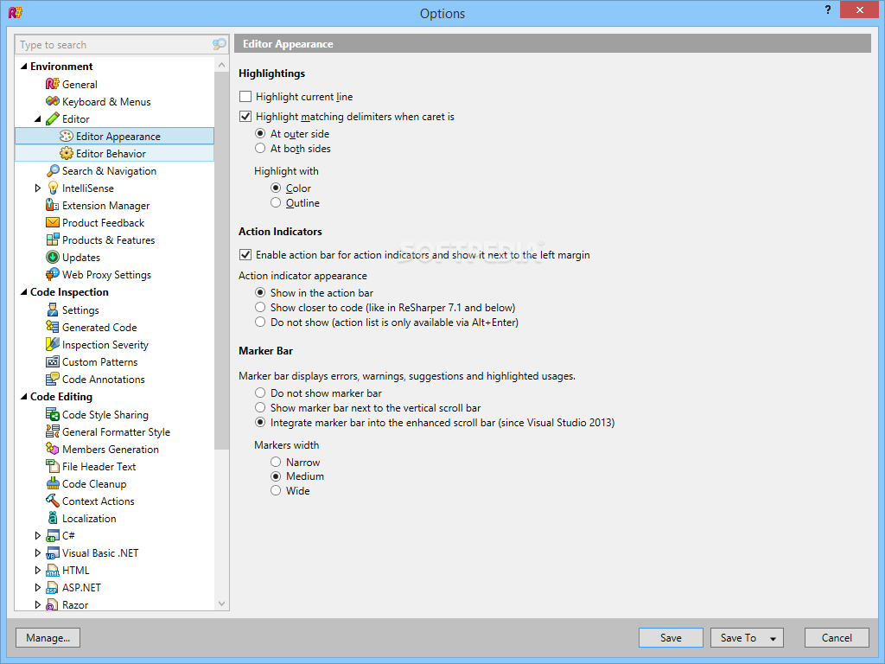The height and width of the screenshot is (664, 885).
Task: Click the Code Inspection Settings icon
Action: click(x=53, y=310)
